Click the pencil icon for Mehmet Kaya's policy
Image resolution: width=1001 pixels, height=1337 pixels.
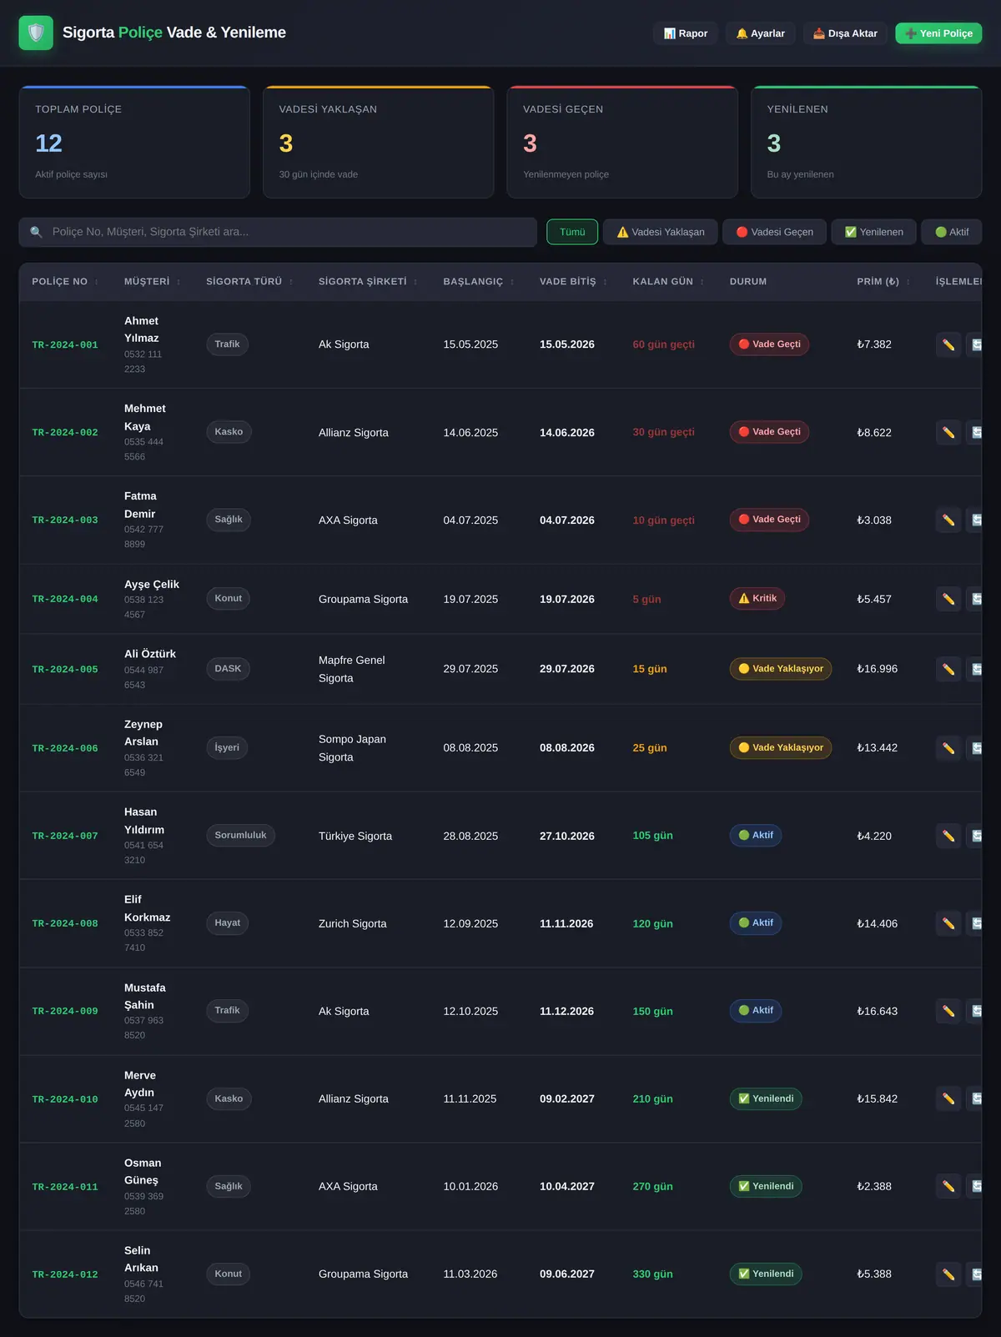coord(948,432)
